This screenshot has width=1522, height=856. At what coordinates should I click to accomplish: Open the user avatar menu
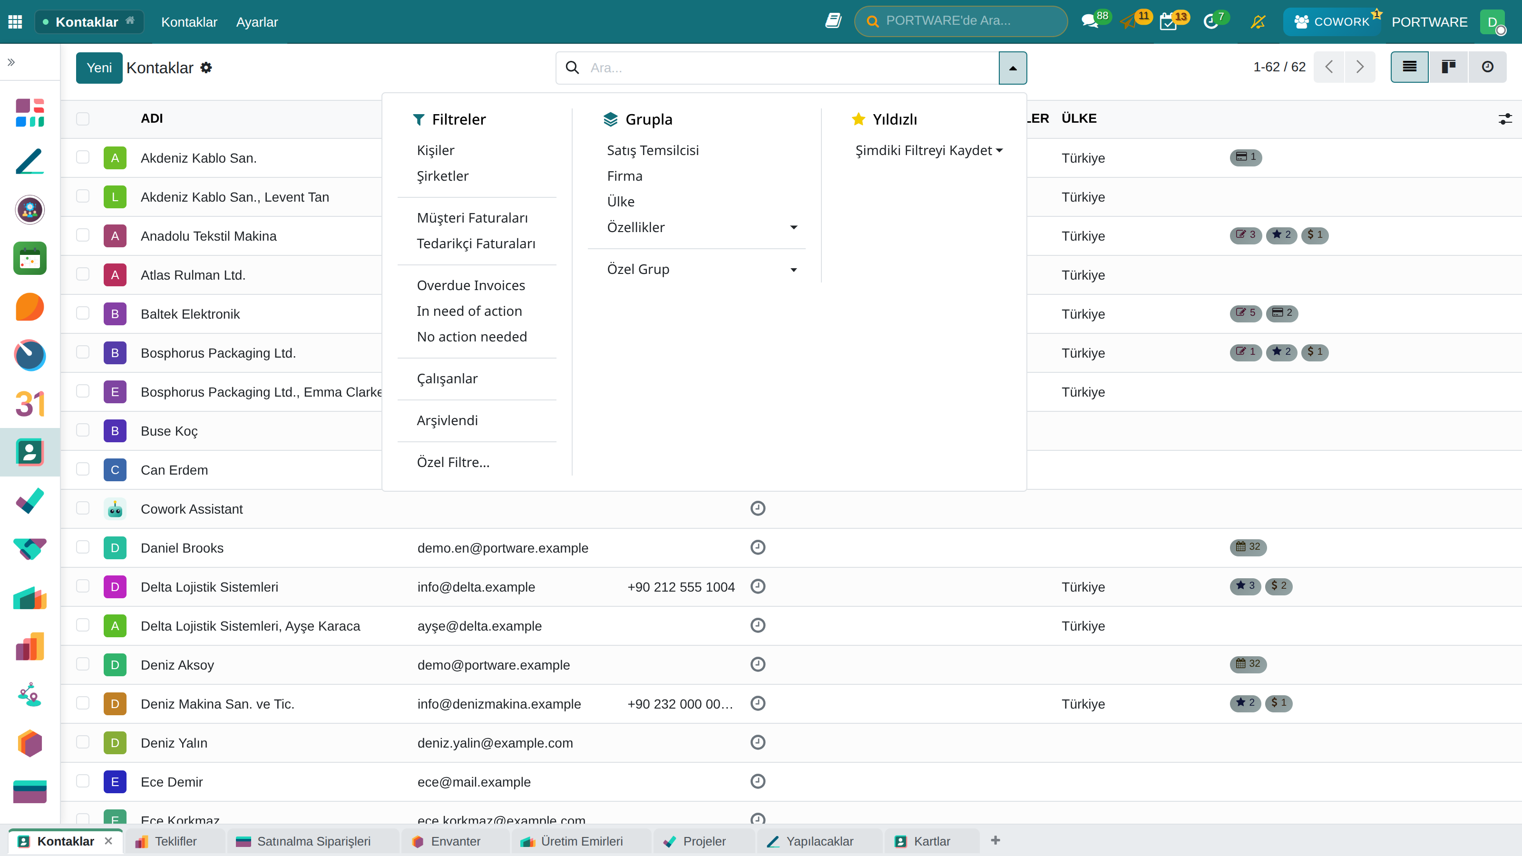point(1493,22)
